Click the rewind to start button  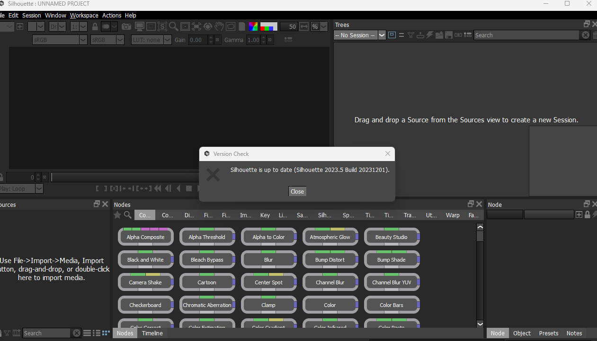pyautogui.click(x=157, y=188)
